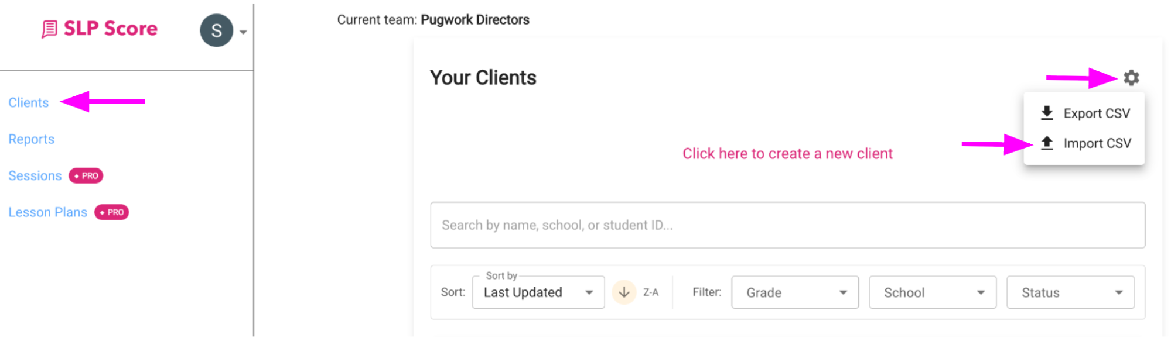This screenshot has height=338, width=1171.
Task: Toggle the Z-A sort direction arrow
Action: pos(624,292)
